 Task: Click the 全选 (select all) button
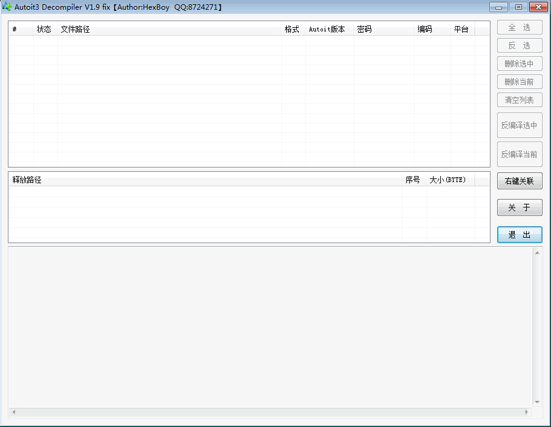point(520,27)
